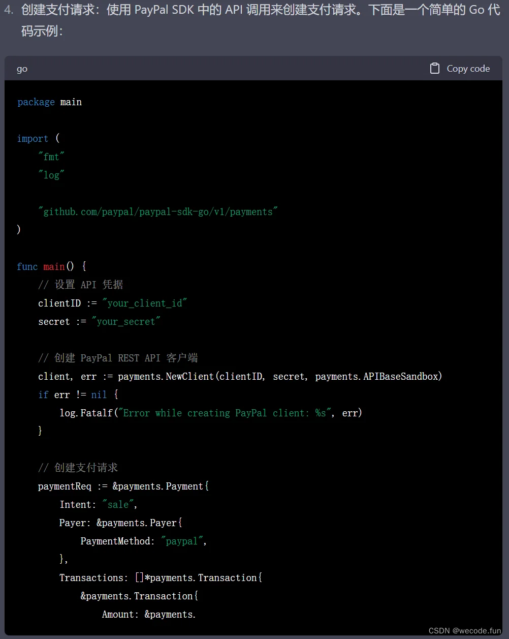
Task: Click the 'go' language label
Action: [x=22, y=69]
